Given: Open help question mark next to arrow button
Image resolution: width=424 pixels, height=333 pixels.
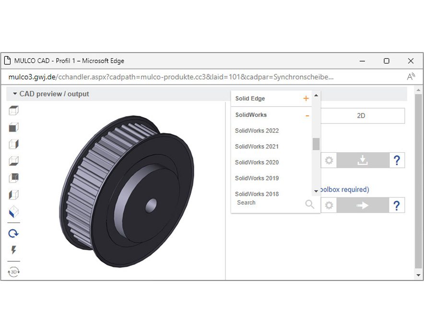Looking at the screenshot, I should pos(397,205).
